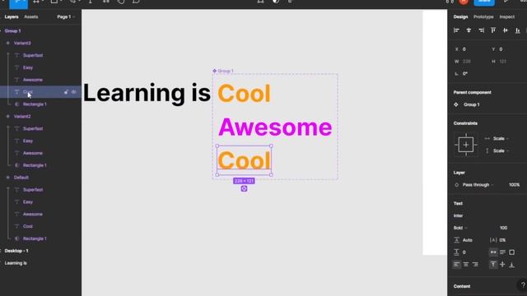
Task: Click the Align vertical centers icon
Action: (506, 30)
